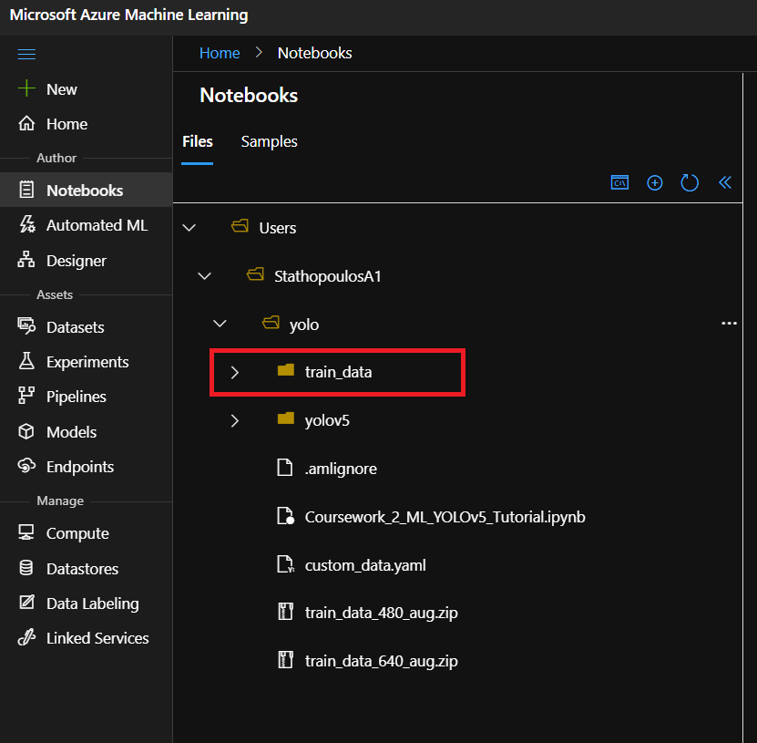Collapse the file explorer pane
Image resolution: width=757 pixels, height=743 pixels.
[x=724, y=182]
